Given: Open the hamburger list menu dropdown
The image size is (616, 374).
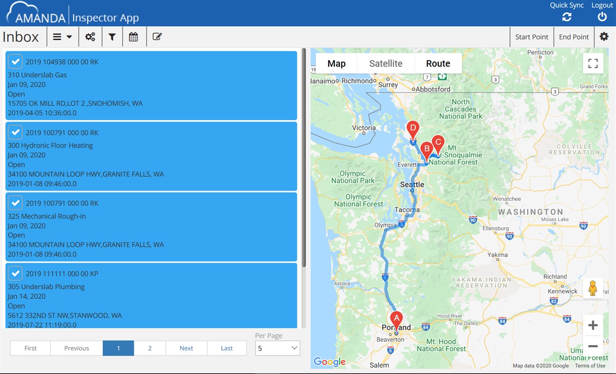Looking at the screenshot, I should pyautogui.click(x=62, y=37).
